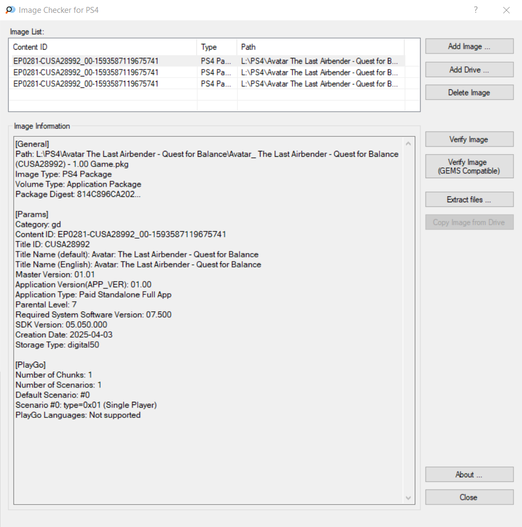Image resolution: width=522 pixels, height=527 pixels.
Task: Sort by the Path column header
Action: (x=320, y=47)
